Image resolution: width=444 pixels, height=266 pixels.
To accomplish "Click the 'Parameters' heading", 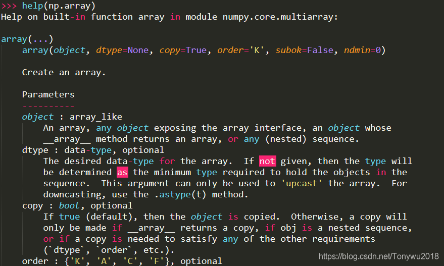I will tap(48, 94).
